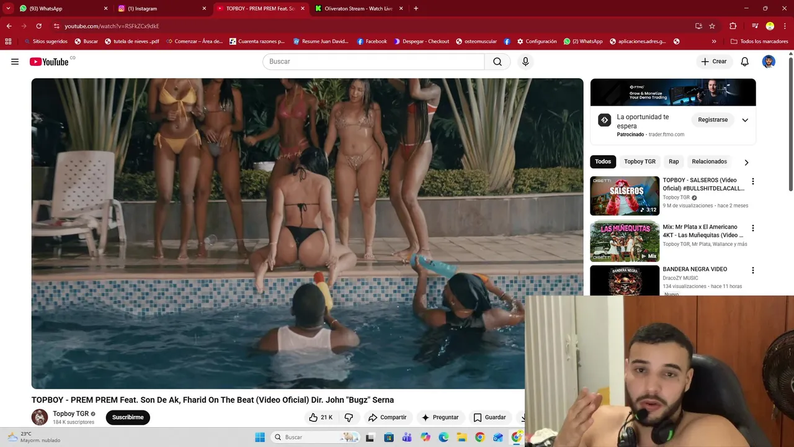
Task: Open Chrome extensions puzzle icon
Action: click(x=733, y=26)
